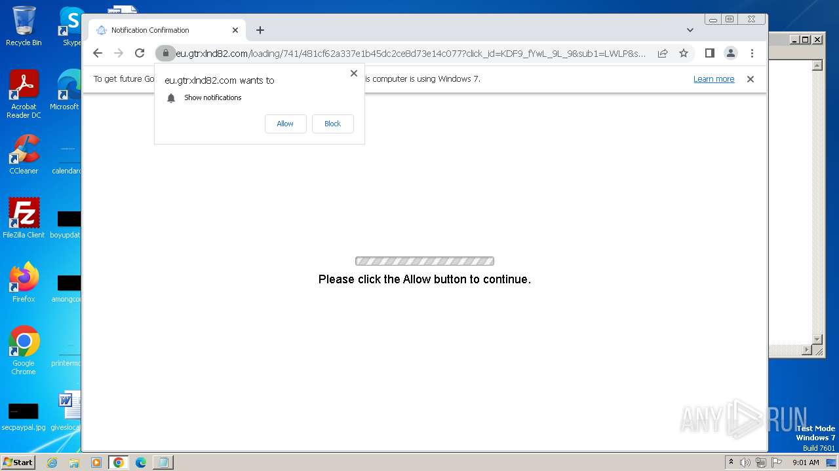
Task: Open the Start menu
Action: (x=18, y=462)
